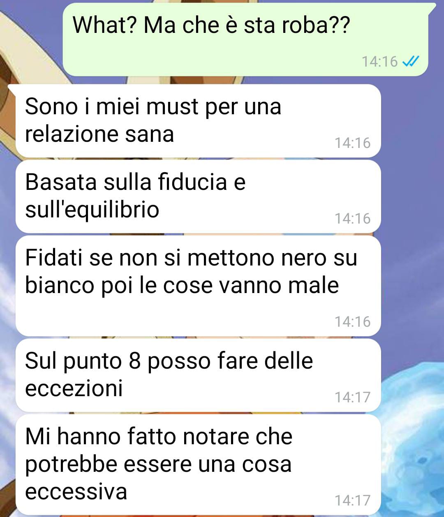Tap the timestamp beside "relazione sana"
The width and height of the screenshot is (444, 517).
point(352,143)
